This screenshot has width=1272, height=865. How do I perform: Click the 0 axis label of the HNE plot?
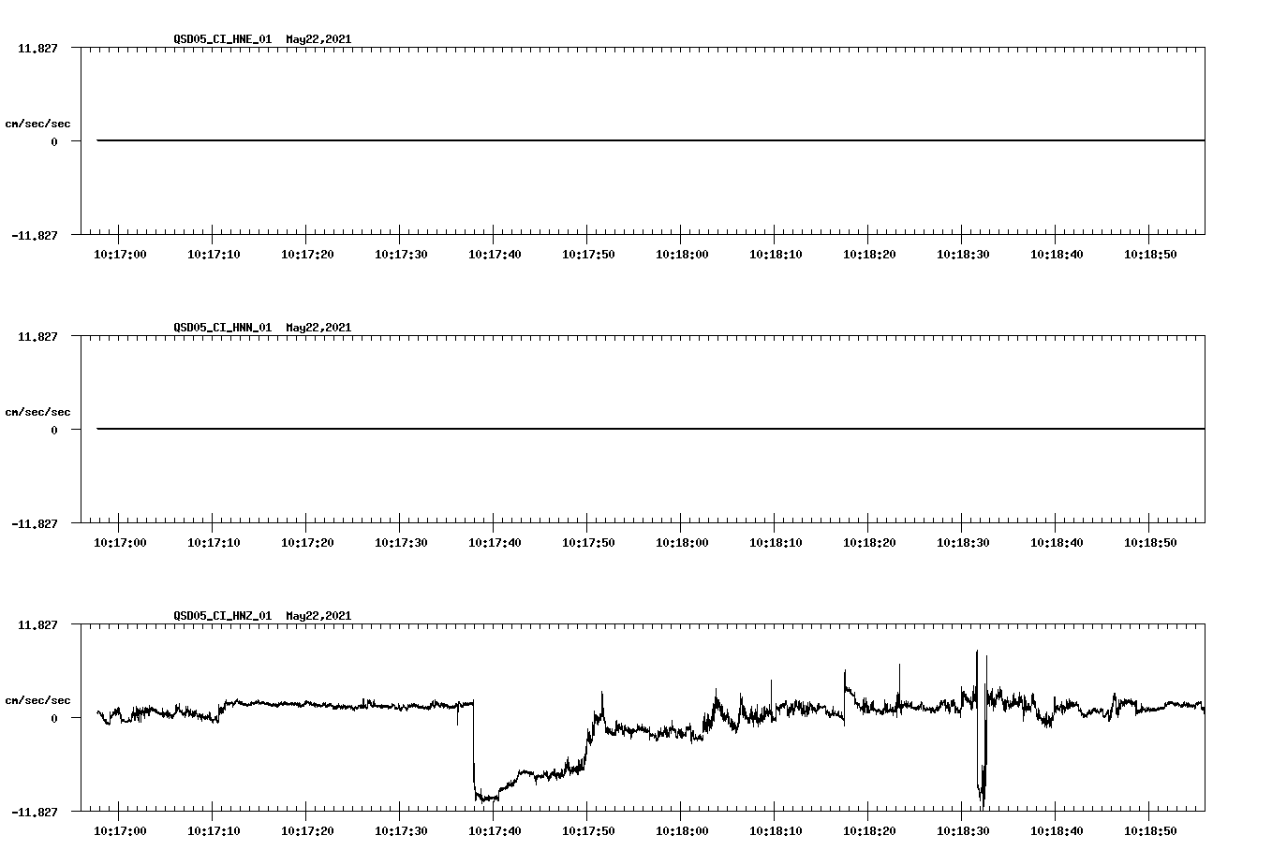(x=54, y=141)
